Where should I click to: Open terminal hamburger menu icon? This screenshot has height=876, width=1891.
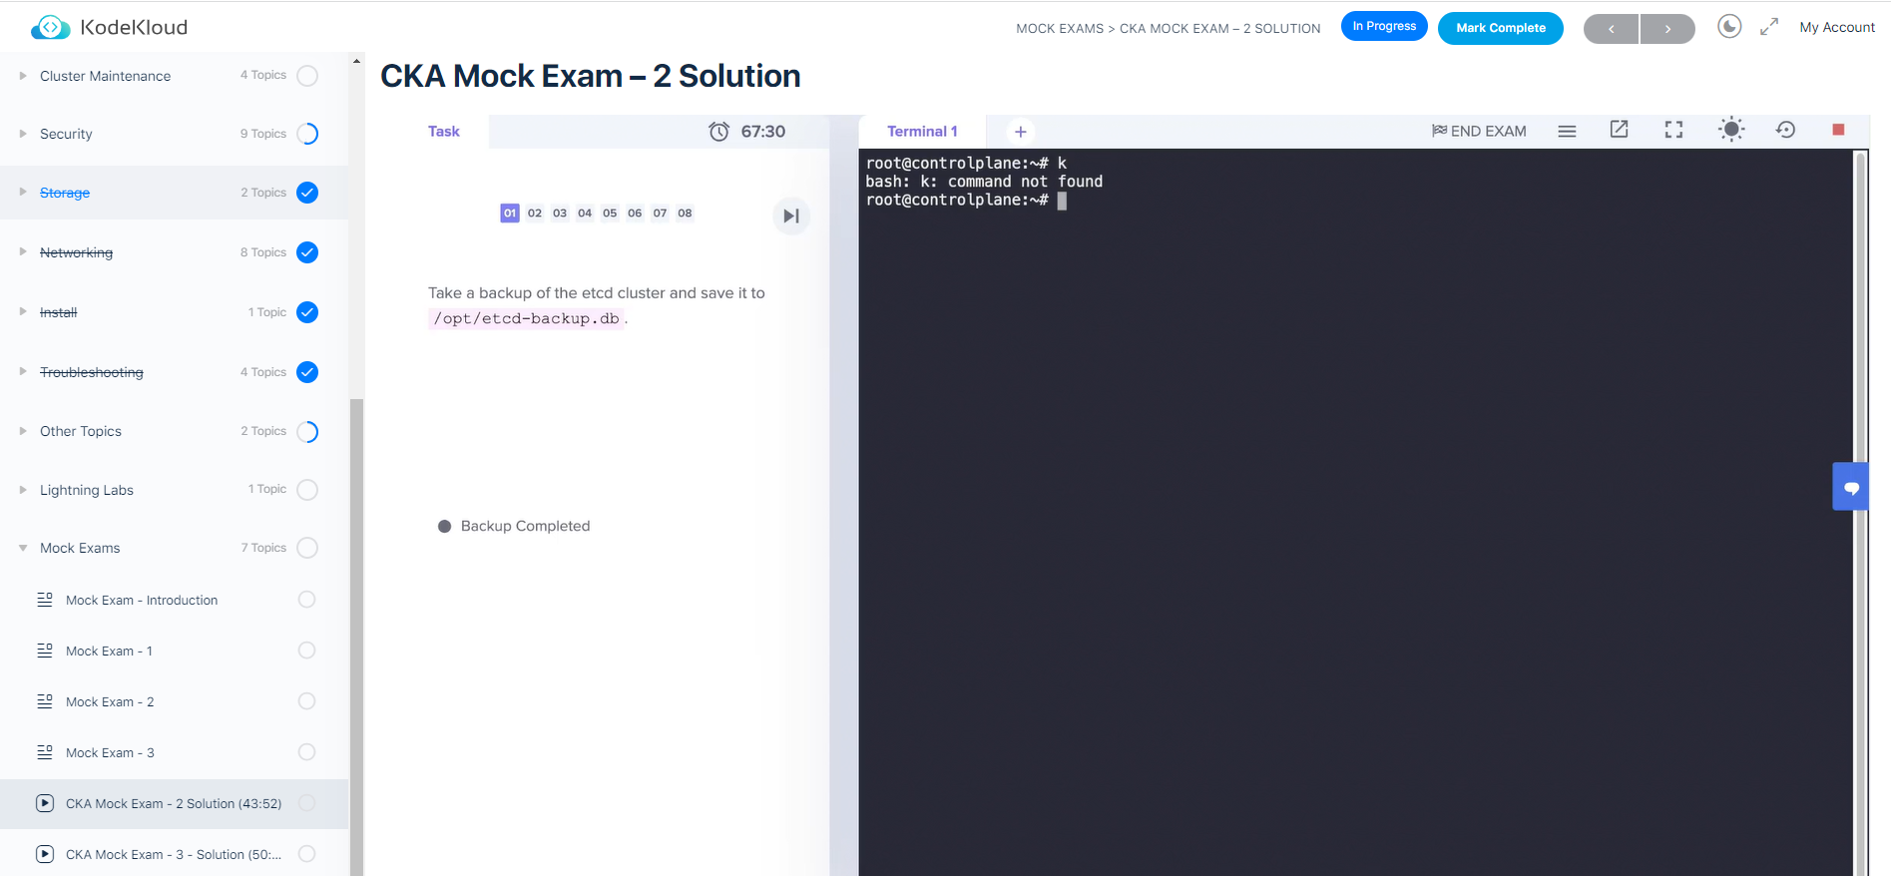tap(1567, 131)
